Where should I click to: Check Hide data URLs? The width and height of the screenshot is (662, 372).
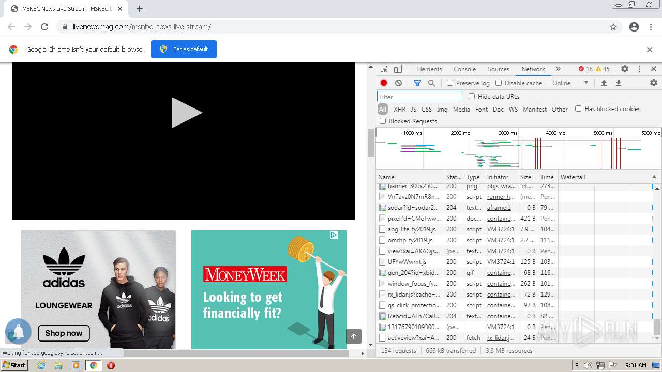[x=472, y=96]
